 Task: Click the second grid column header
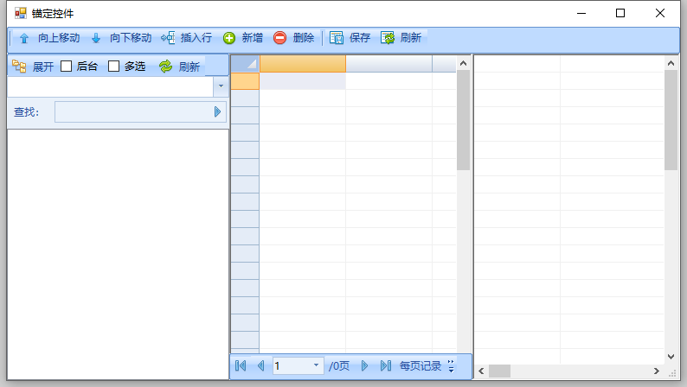pyautogui.click(x=389, y=64)
